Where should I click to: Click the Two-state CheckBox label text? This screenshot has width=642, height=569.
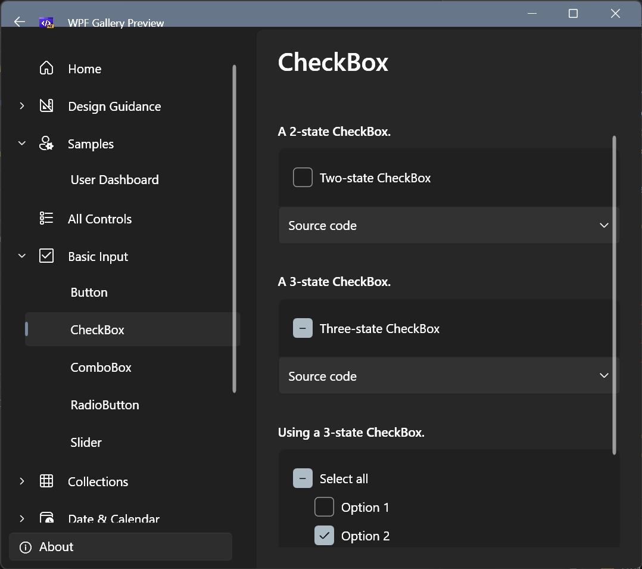pyautogui.click(x=375, y=178)
